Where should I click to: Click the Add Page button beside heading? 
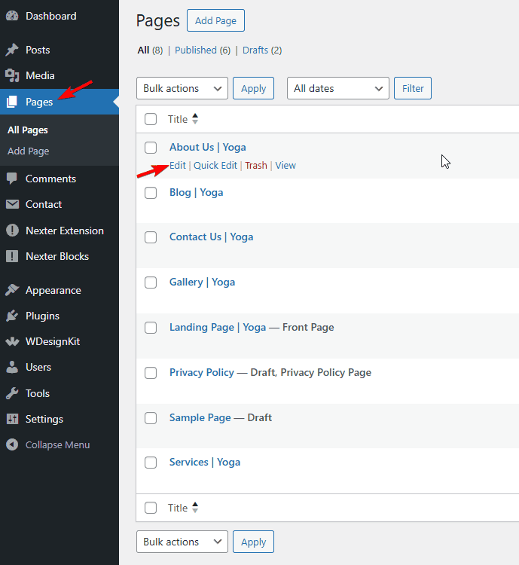tap(215, 20)
